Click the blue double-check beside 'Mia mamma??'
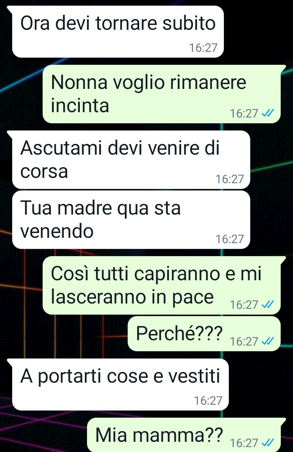Viewport: 293px width, 452px height. [267, 443]
